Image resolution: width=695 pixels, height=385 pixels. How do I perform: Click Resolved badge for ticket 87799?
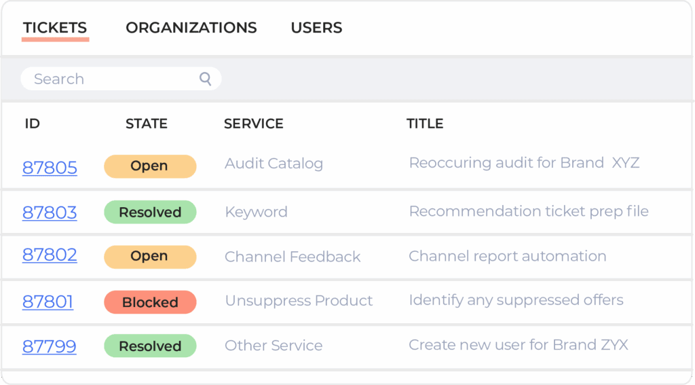pos(150,346)
